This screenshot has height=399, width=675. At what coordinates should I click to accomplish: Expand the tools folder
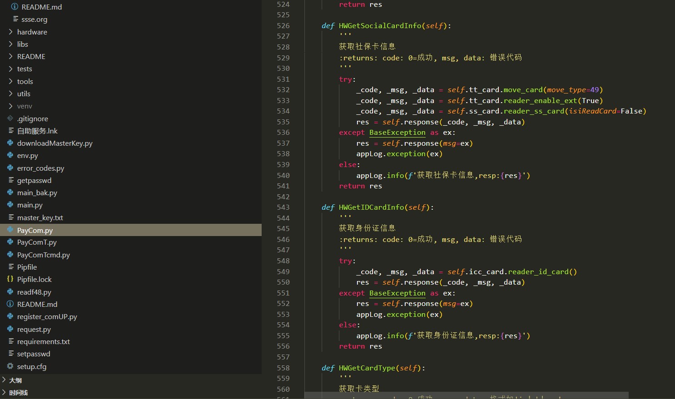click(x=10, y=81)
